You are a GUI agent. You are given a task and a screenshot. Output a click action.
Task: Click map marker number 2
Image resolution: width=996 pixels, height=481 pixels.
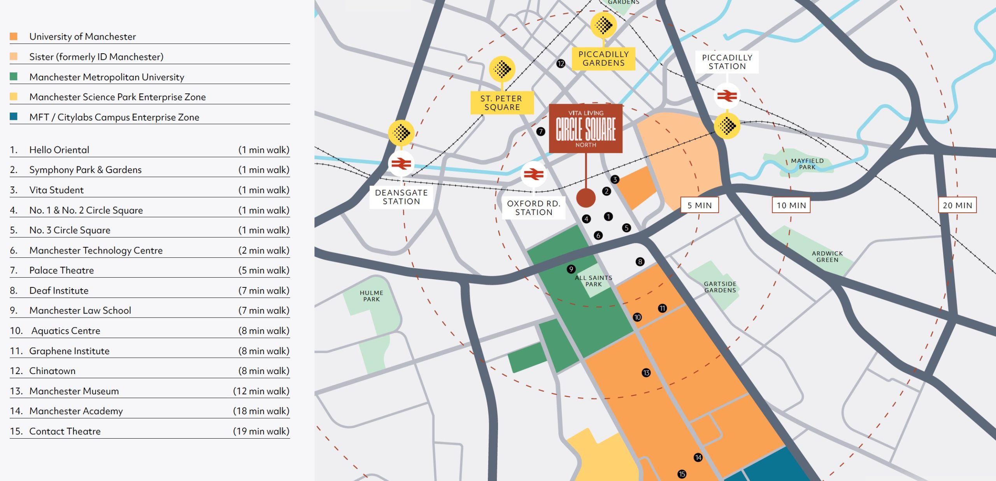point(606,191)
